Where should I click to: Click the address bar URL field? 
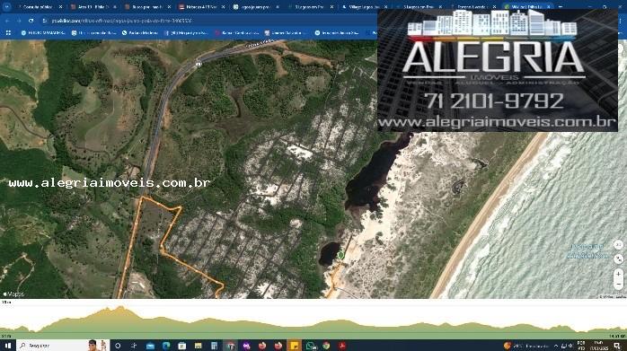coord(208,21)
